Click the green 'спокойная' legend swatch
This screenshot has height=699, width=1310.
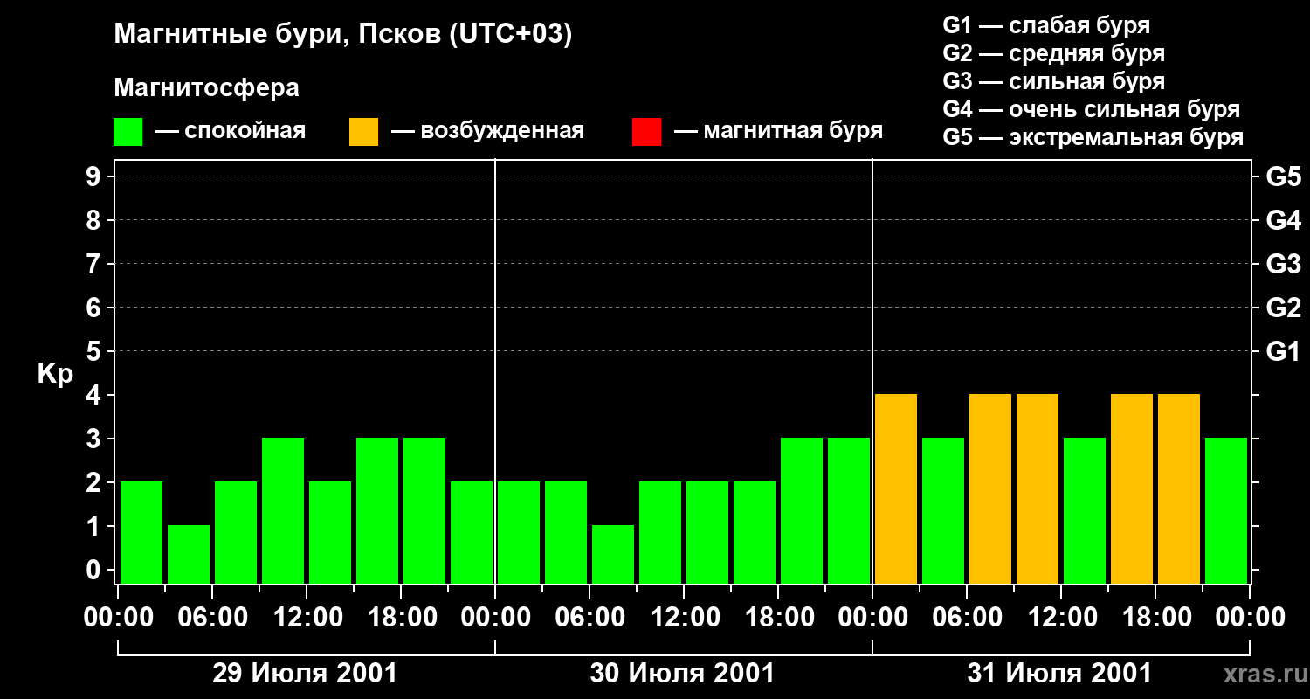click(x=128, y=132)
